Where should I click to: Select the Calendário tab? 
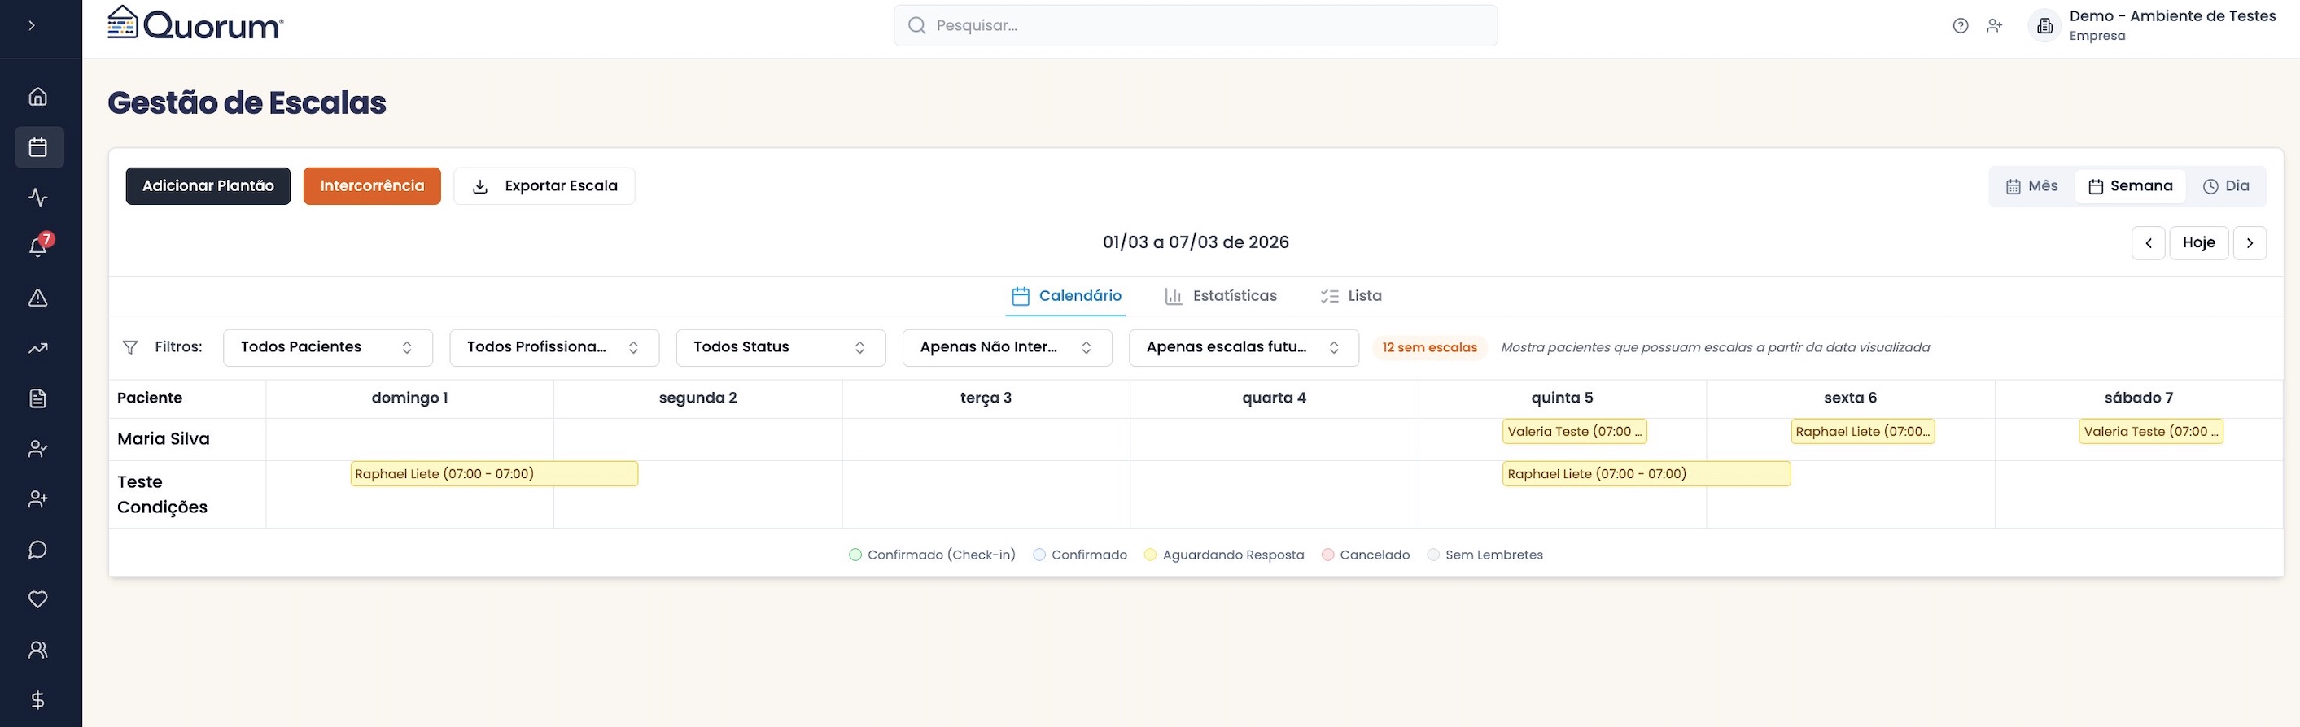(x=1066, y=296)
